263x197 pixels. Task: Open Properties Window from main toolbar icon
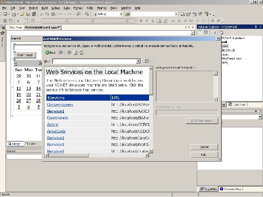pos(188,14)
